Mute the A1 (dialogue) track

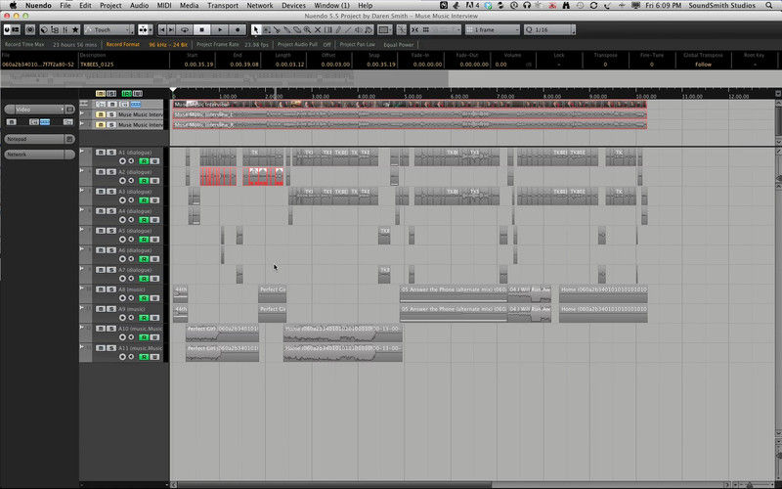coord(101,153)
